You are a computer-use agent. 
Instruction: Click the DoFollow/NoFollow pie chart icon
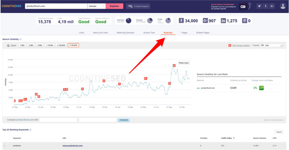[128, 21]
